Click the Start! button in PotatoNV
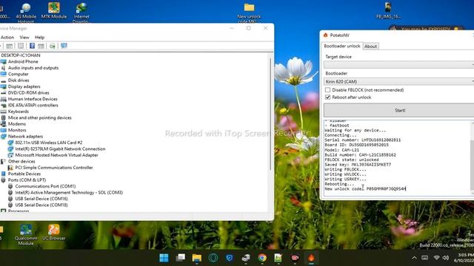Viewport: 474px width, 266px height. click(400, 110)
